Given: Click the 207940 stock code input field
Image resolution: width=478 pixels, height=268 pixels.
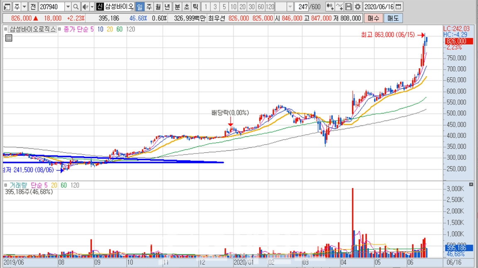Looking at the screenshot, I should pyautogui.click(x=51, y=7).
